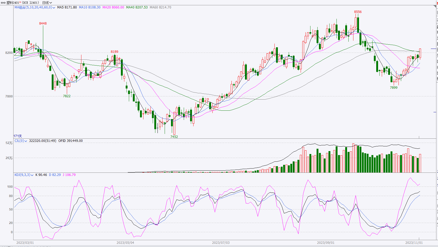Click the OPID 391449.00 open interest value
This screenshot has height=247, width=438.
click(x=71, y=141)
